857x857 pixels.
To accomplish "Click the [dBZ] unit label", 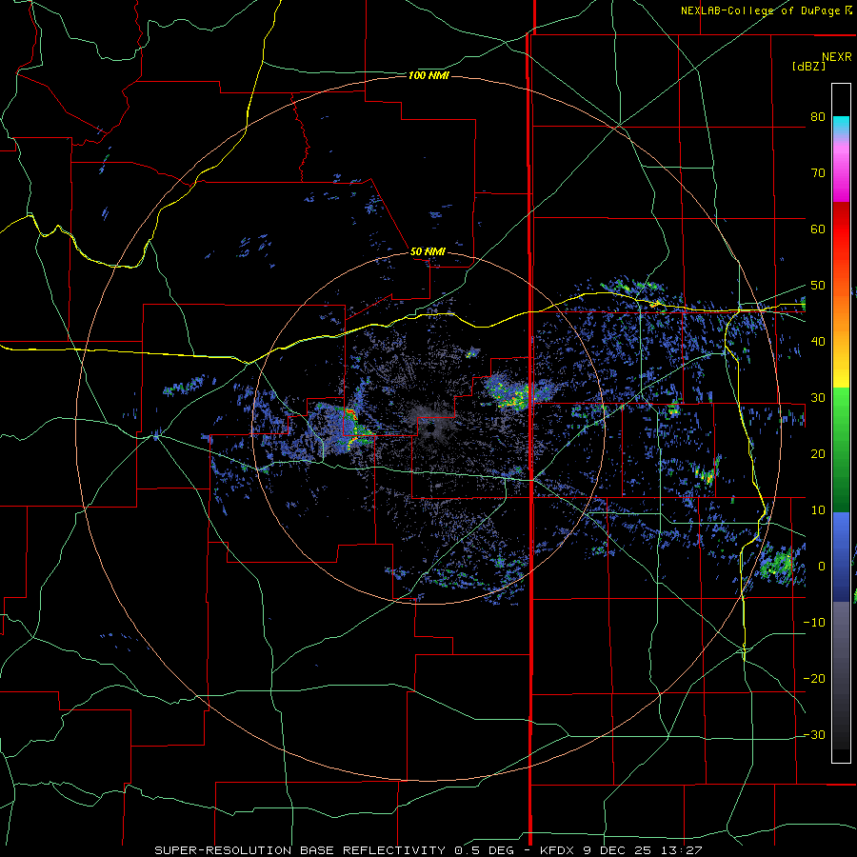I will pyautogui.click(x=808, y=66).
